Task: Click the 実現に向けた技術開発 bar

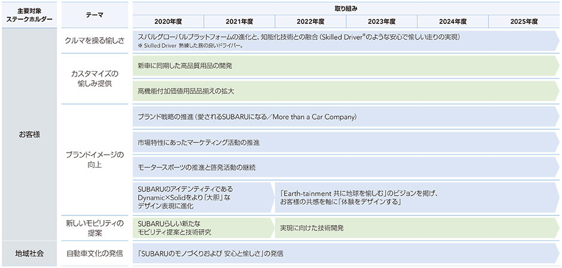Action: click(x=417, y=228)
